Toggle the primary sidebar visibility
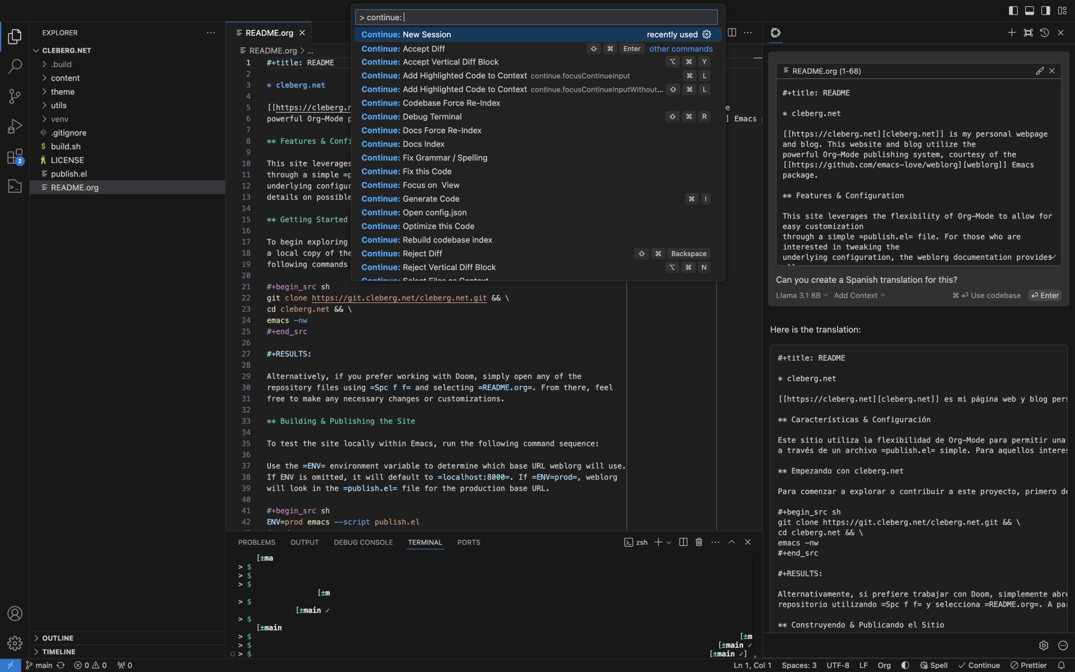The width and height of the screenshot is (1075, 672). click(x=1013, y=10)
